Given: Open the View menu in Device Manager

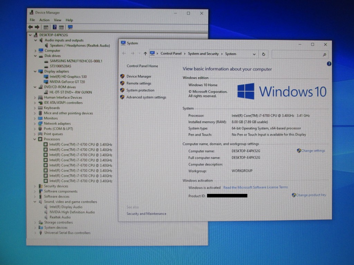Looking at the screenshot, I should coord(58,20).
